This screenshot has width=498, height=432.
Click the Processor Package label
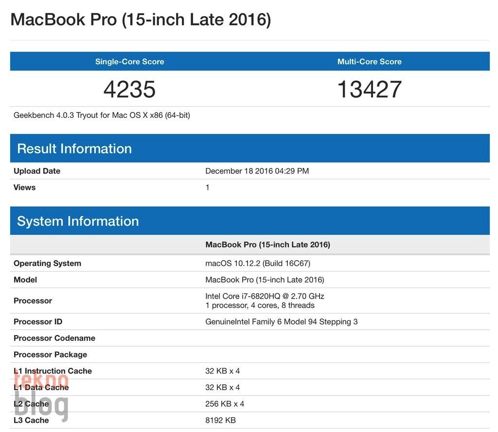[53, 354]
